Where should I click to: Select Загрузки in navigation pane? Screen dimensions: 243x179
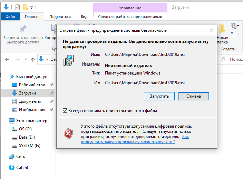coord(28,93)
